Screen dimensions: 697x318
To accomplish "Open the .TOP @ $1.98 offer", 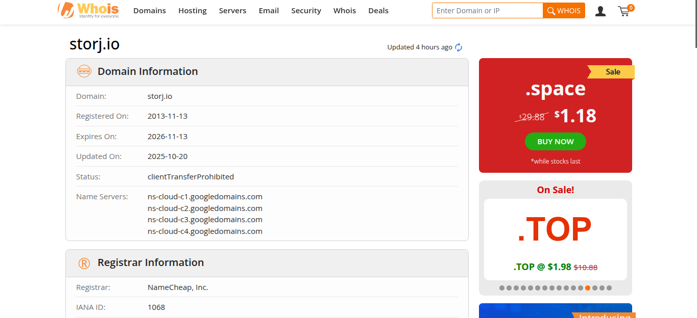I will click(x=556, y=267).
